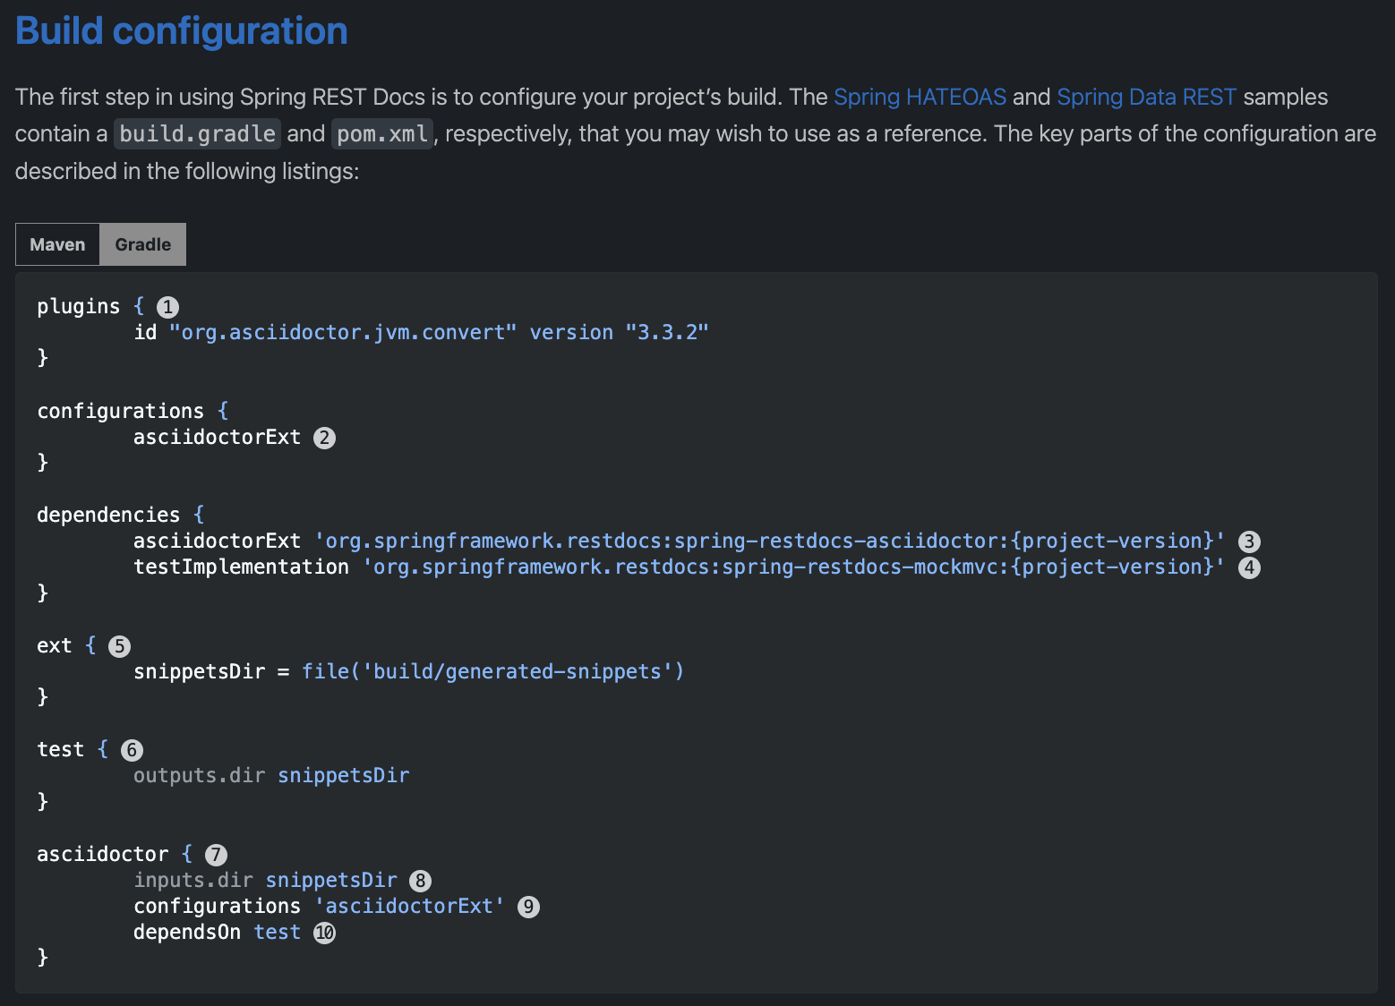Click callout marker 8 after inputs.dir line

(420, 881)
